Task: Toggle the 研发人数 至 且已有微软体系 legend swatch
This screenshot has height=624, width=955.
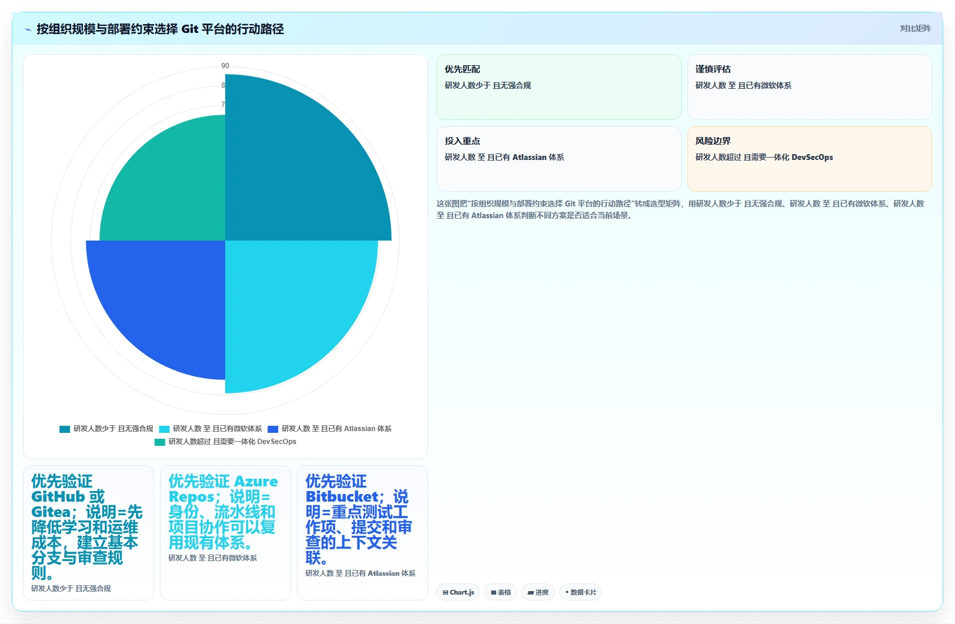Action: coord(164,429)
